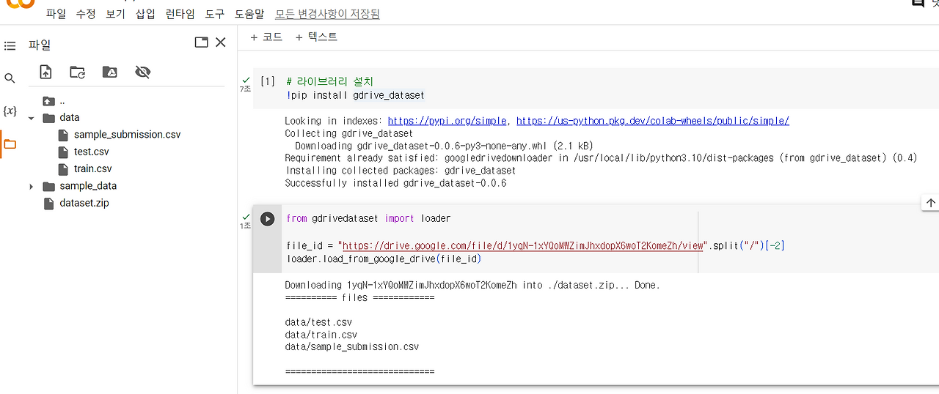
Task: Open the table of contents sidebar icon
Action: click(10, 46)
